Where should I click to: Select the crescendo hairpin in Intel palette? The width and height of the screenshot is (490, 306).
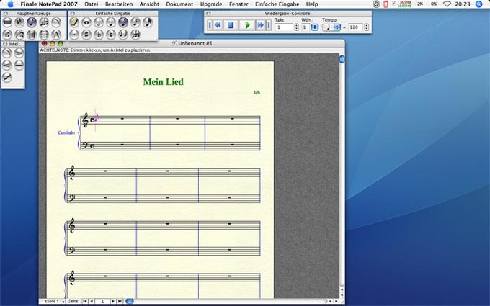[7, 65]
